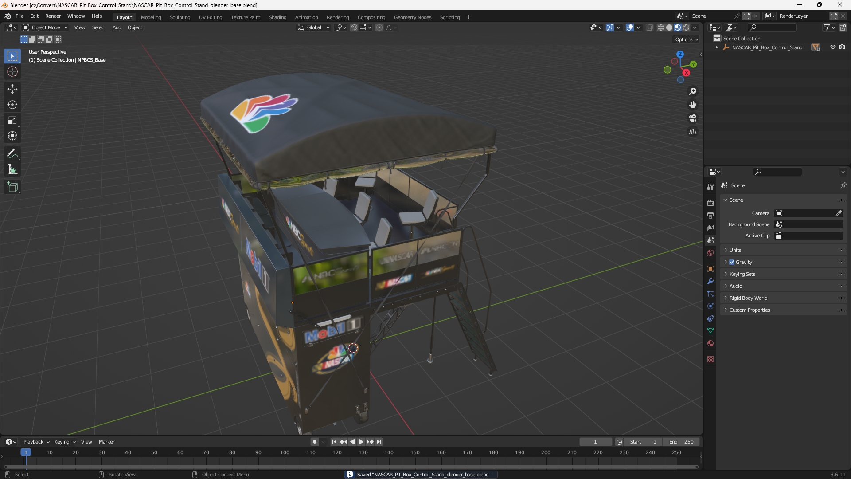Open the Options dropdown in viewport
The width and height of the screenshot is (851, 479).
[x=687, y=39]
